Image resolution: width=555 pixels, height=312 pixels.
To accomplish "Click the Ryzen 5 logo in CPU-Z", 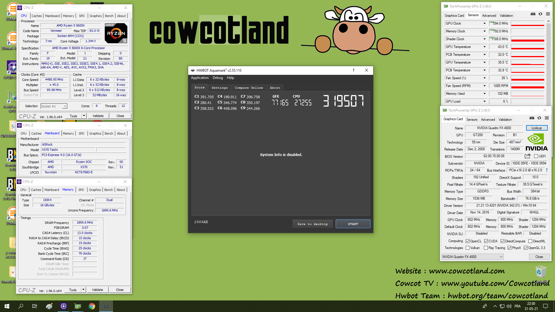I will (116, 33).
